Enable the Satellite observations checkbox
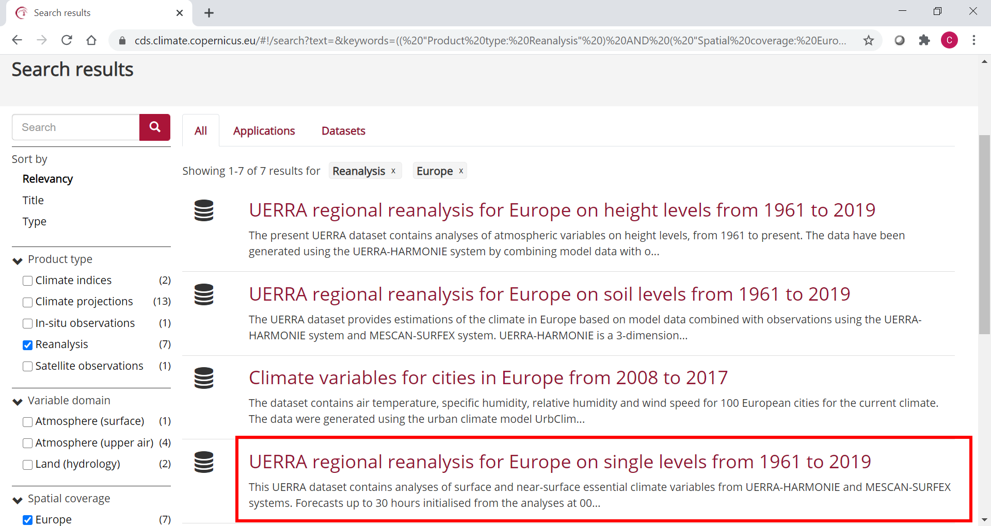Viewport: 991px width, 526px height. (28, 367)
